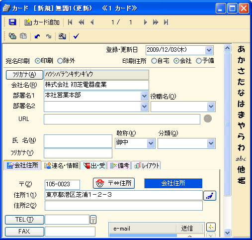Click the フリガナ(Y) input field
Screen dimensions: 252x240
(x=78, y=153)
